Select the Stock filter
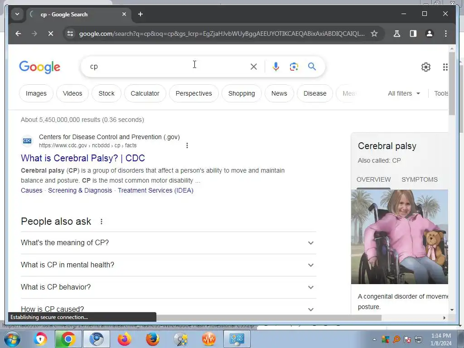This screenshot has height=348, width=464. pos(106,93)
